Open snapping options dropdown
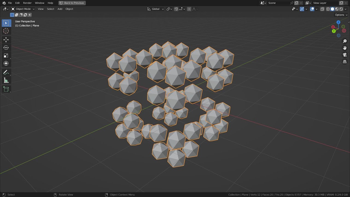Viewport: 350px width, 197px height. (x=182, y=9)
